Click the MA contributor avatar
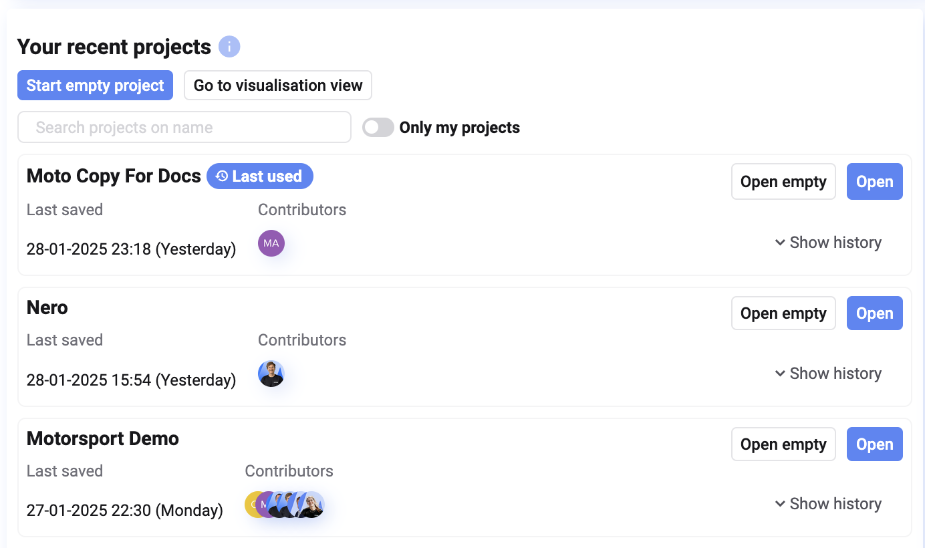The height and width of the screenshot is (548, 925). [271, 243]
